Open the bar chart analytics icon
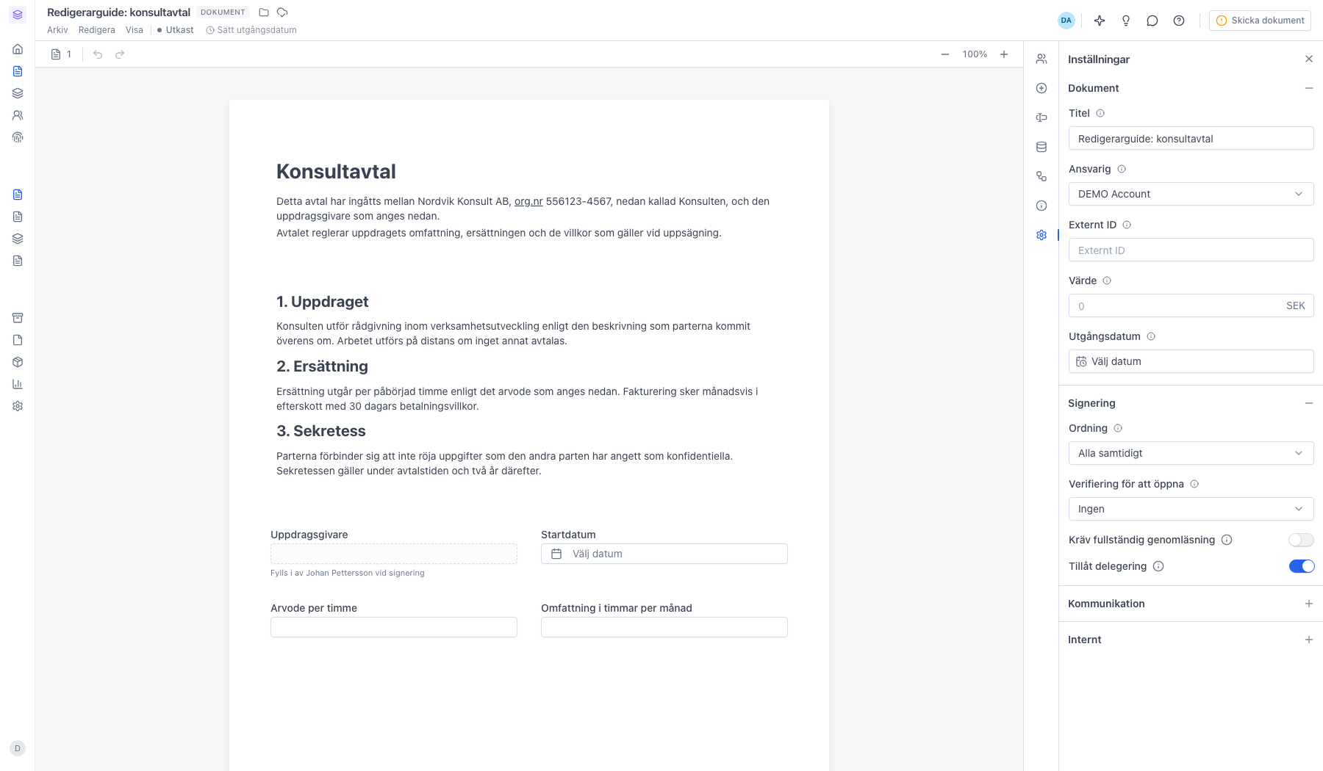 point(18,384)
